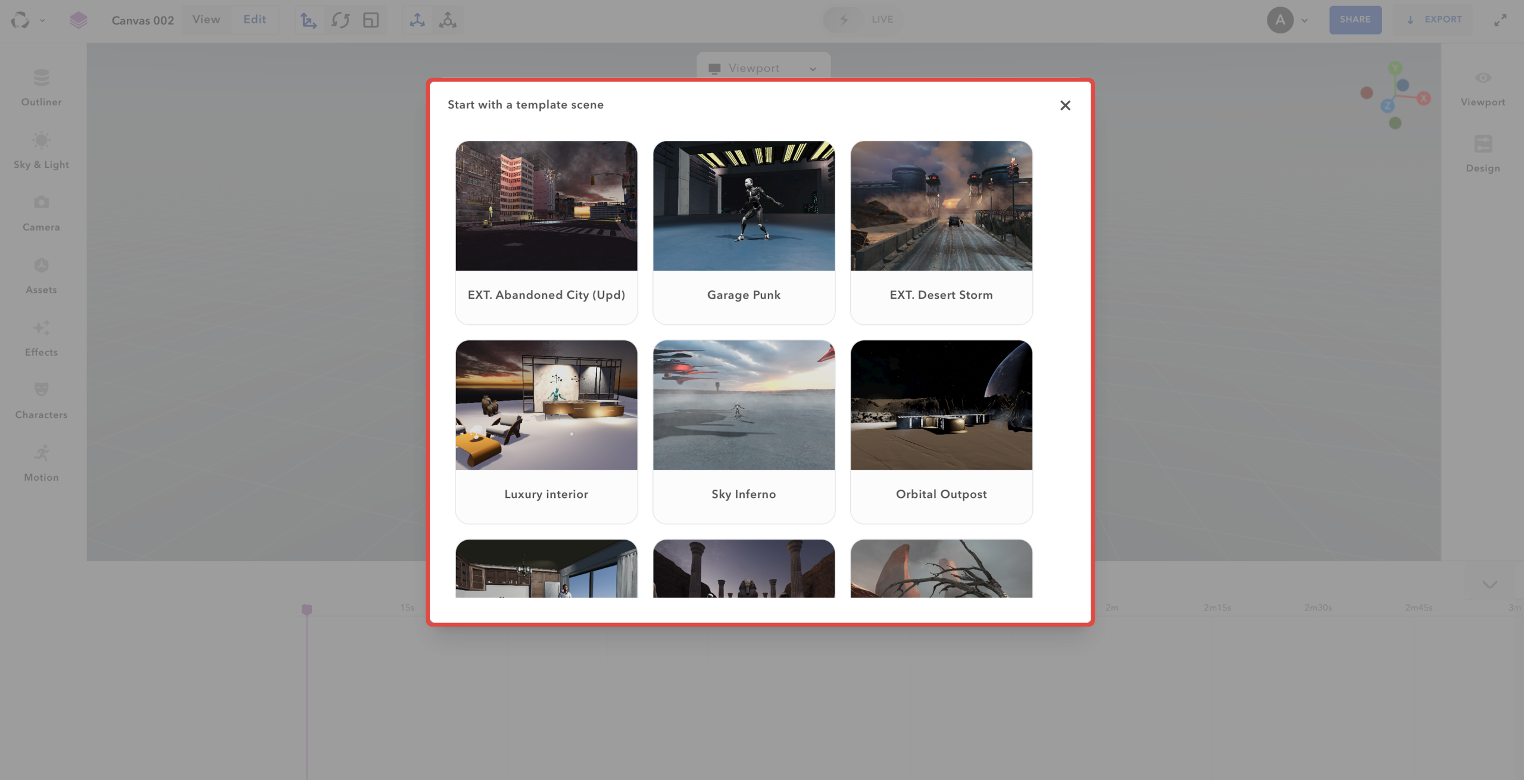Open Sky & Light settings icon
The height and width of the screenshot is (780, 1524).
[x=41, y=140]
